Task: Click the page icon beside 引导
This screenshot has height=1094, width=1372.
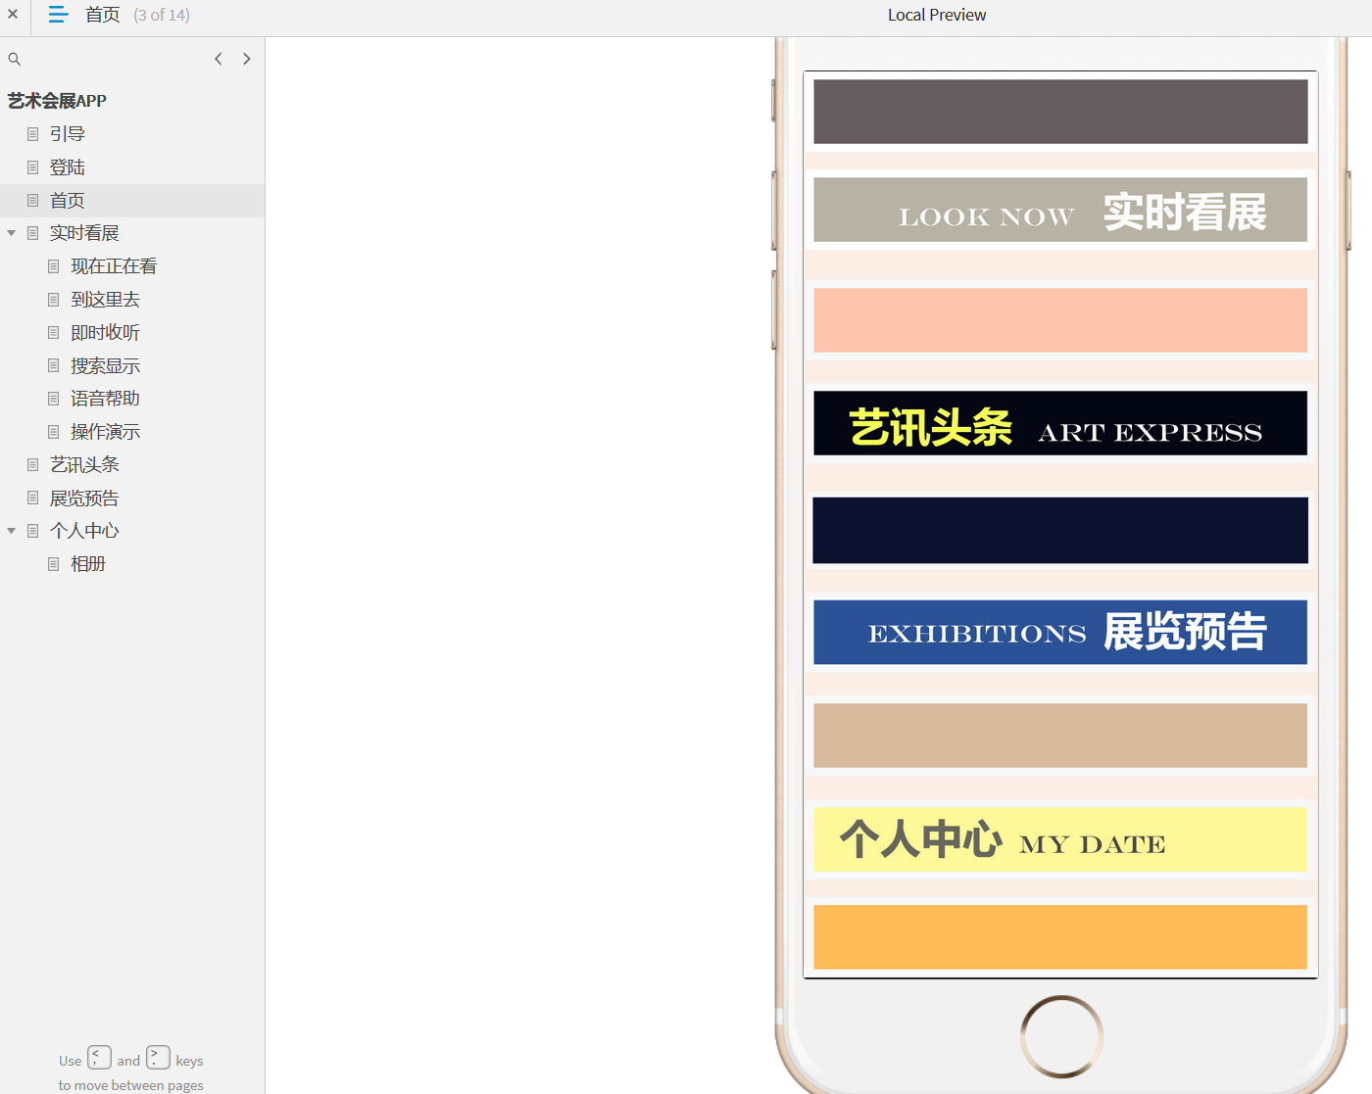Action: pyautogui.click(x=33, y=134)
